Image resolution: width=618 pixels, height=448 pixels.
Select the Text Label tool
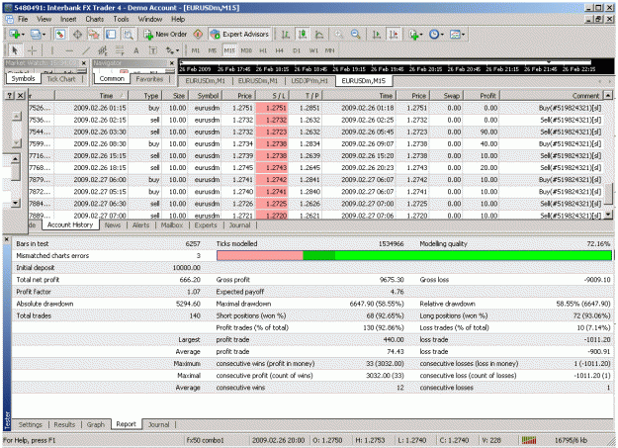point(153,50)
